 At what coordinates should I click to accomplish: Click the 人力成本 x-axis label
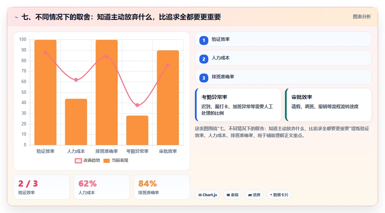click(x=76, y=152)
